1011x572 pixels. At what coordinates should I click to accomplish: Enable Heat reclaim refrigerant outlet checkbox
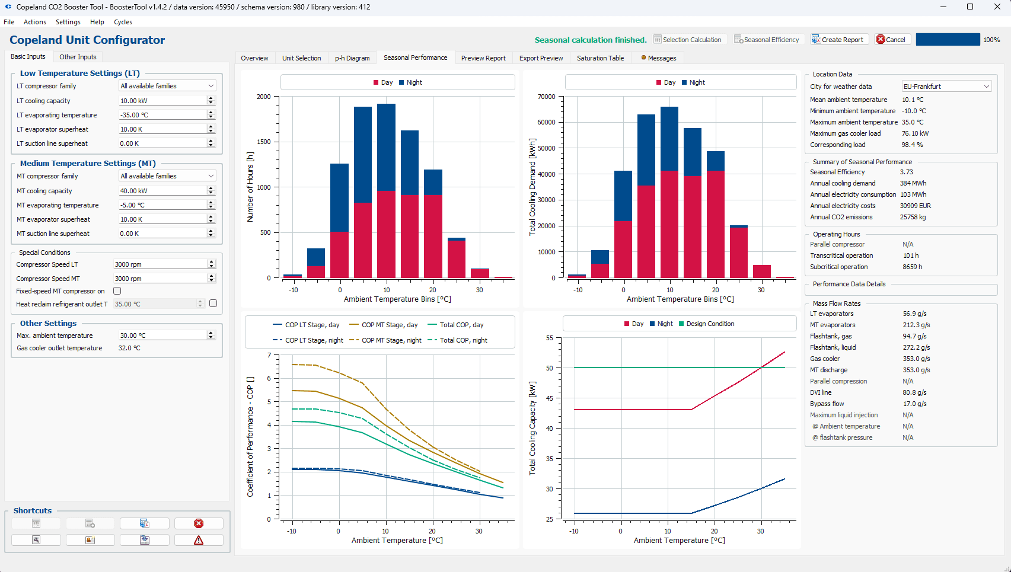pyautogui.click(x=213, y=303)
